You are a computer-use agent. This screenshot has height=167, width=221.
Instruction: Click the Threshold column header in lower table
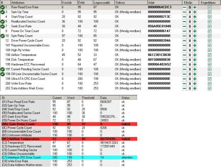pyautogui.click(x=89, y=98)
